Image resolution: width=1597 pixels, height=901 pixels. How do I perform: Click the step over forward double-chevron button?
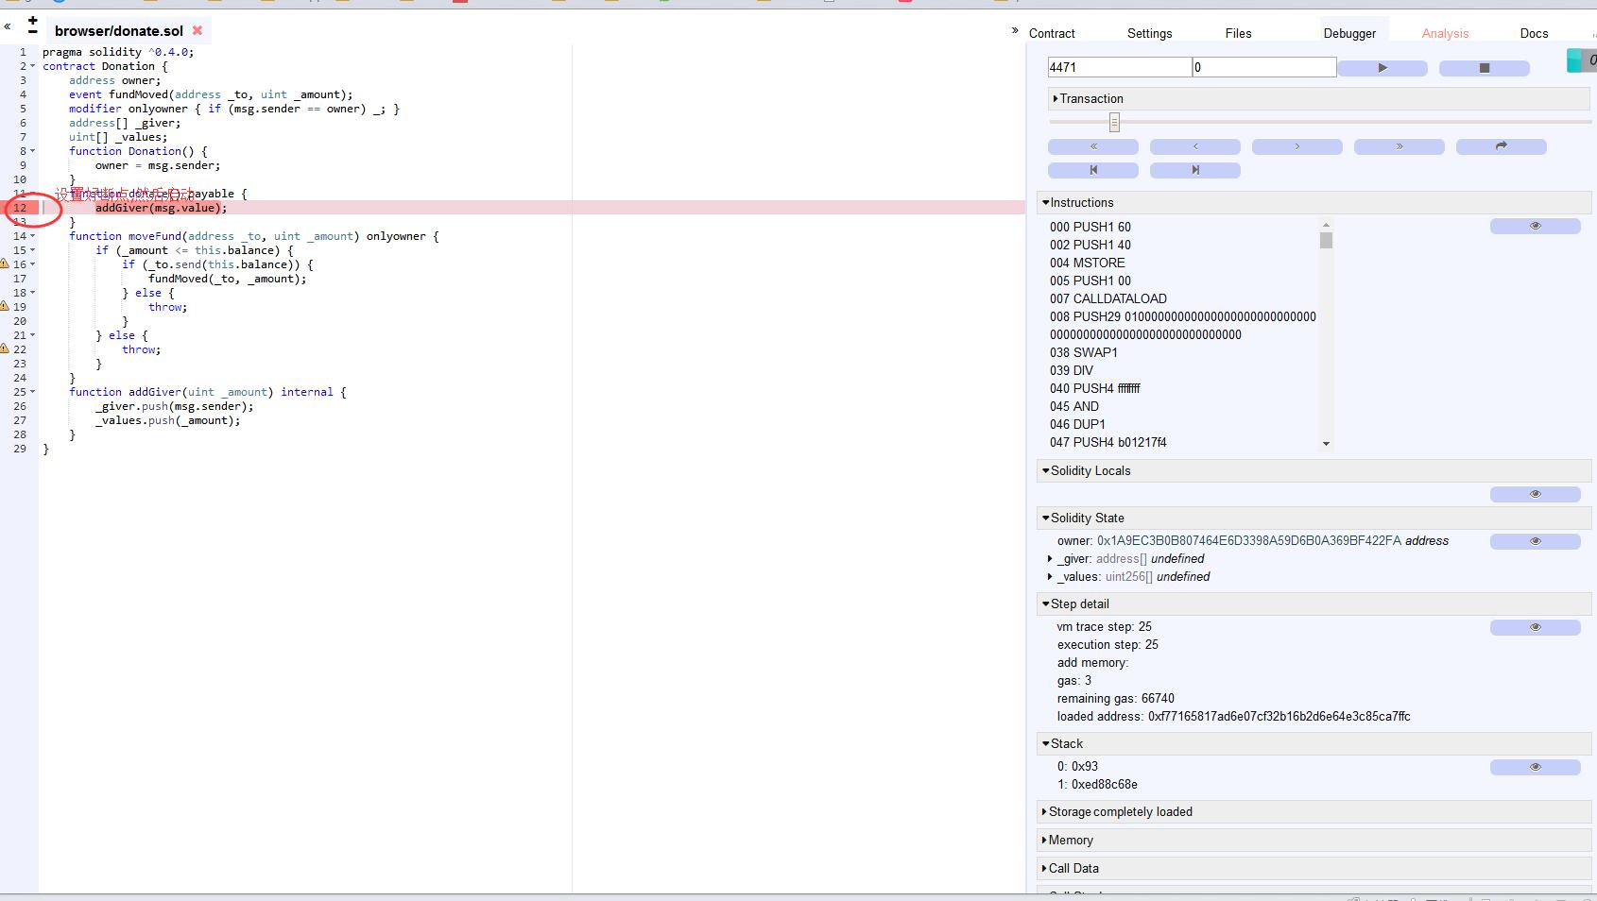tap(1400, 146)
